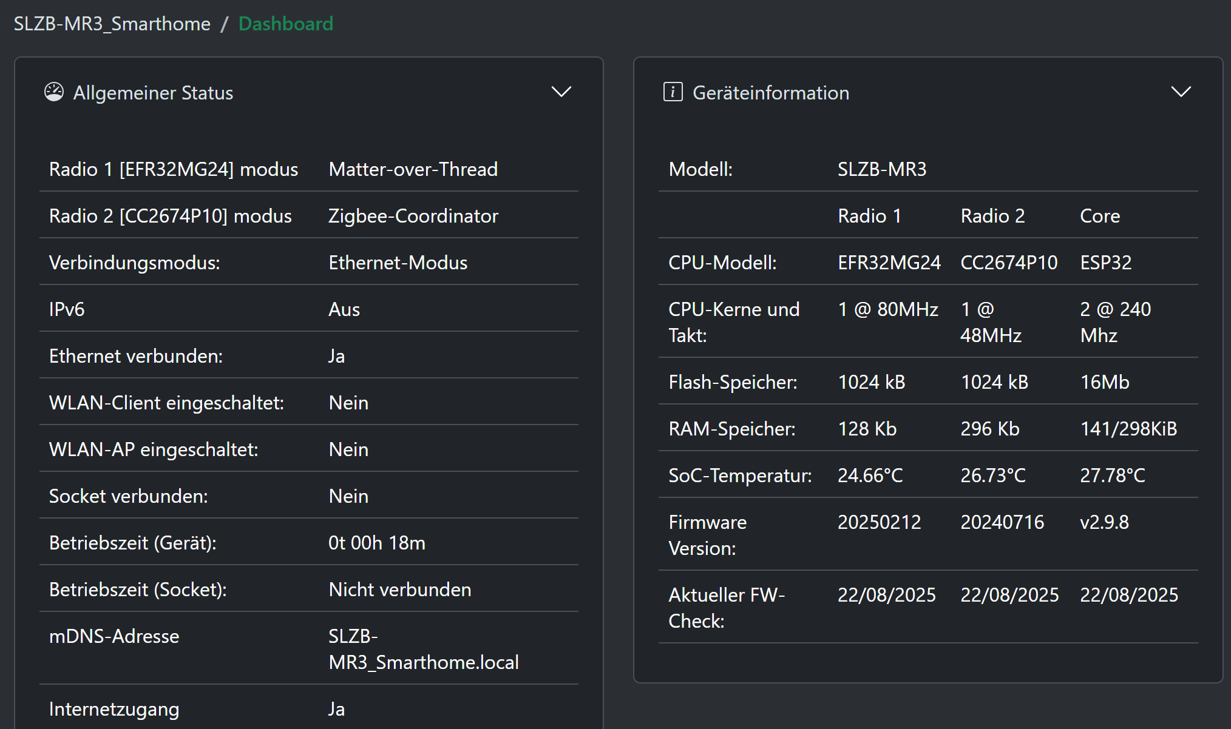Click Radio 1 firmware version 20250212

click(879, 522)
